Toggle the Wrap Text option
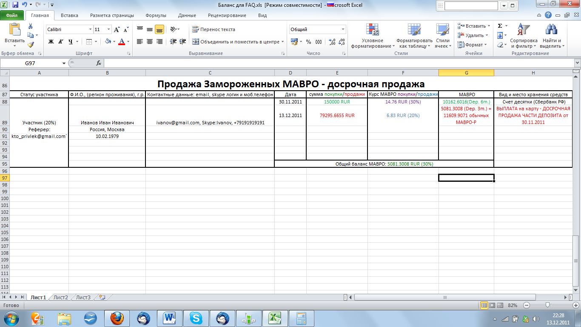 (214, 29)
